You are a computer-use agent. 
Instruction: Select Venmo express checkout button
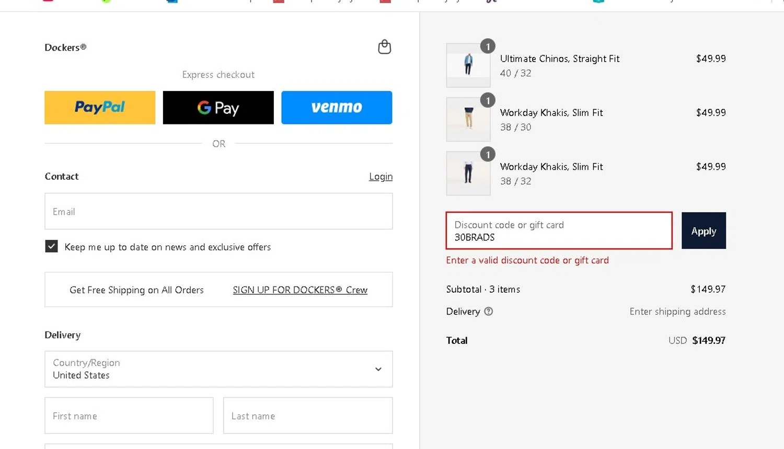coord(337,108)
